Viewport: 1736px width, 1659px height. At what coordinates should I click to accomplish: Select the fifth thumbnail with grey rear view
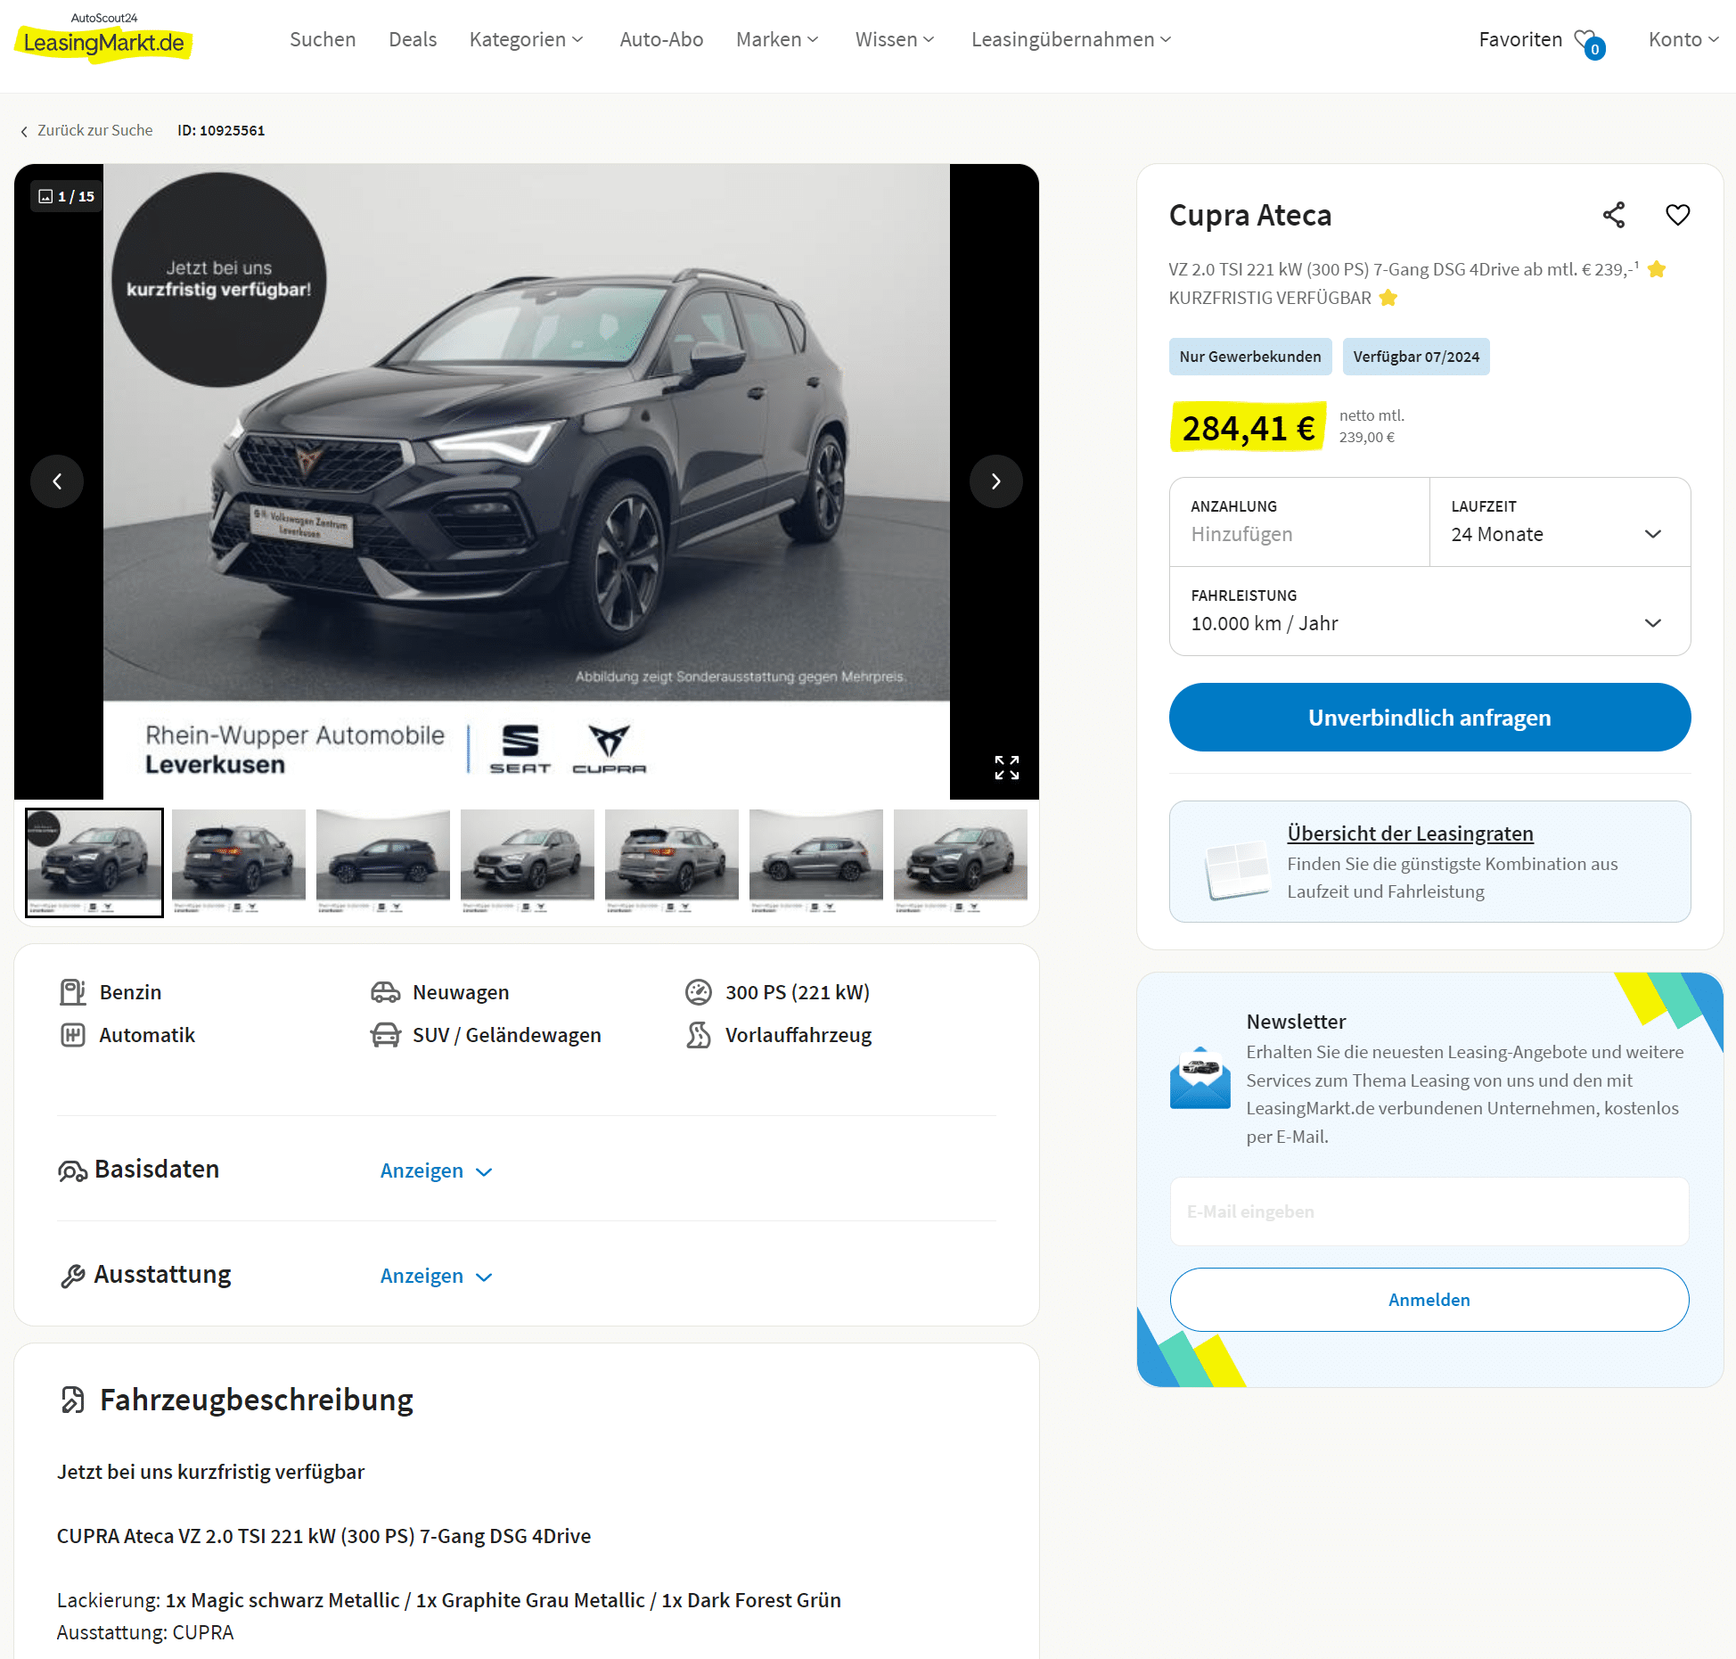coord(672,862)
